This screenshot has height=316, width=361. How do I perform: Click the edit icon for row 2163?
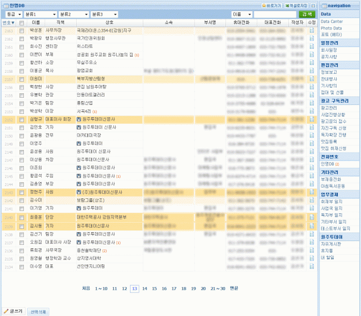pos(312,31)
